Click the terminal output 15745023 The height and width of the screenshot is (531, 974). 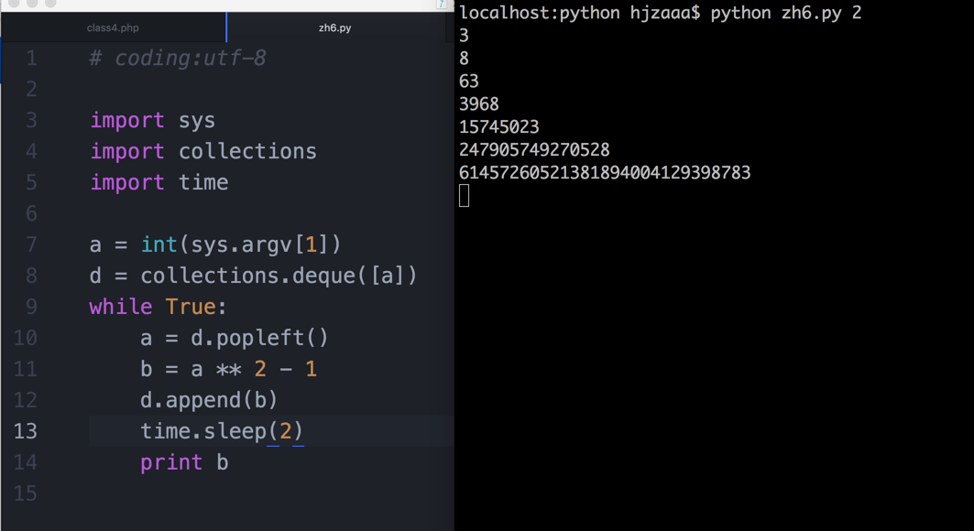[x=498, y=127]
